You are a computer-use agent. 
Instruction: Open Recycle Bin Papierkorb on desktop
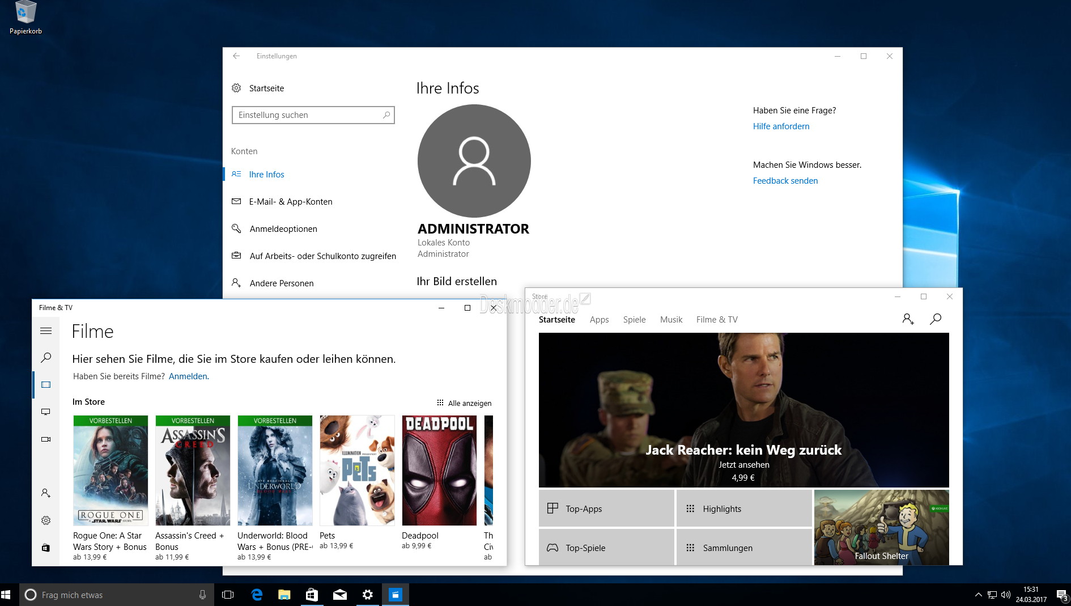tap(25, 18)
